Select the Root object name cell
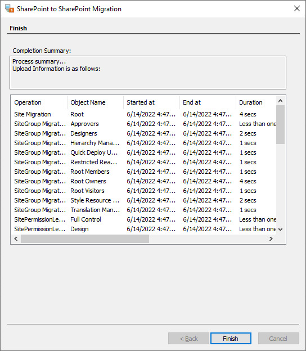 (77, 114)
